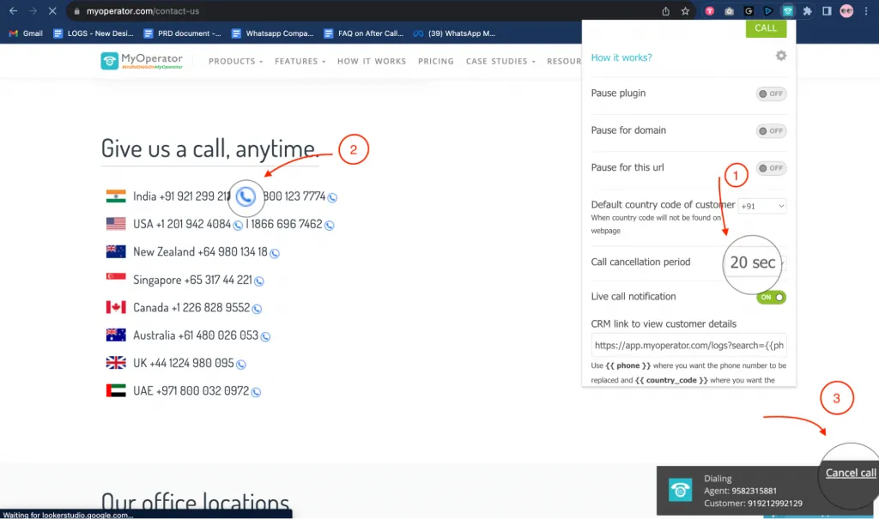Open HOW IT WORKS page
This screenshot has height=519, width=879.
click(x=372, y=61)
